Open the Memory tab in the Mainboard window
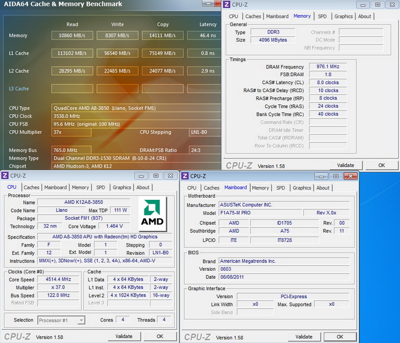Image resolution: width=400 pixels, height=343 pixels. click(260, 188)
